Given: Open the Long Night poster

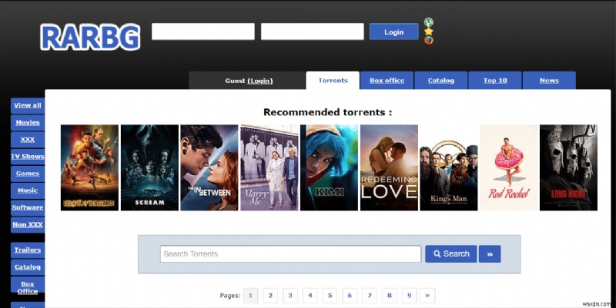Looking at the screenshot, I should click(568, 167).
